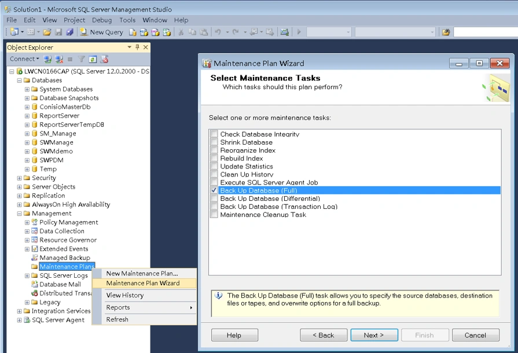The image size is (518, 353).
Task: Enable Rebuild Index checkbox
Action: point(214,158)
